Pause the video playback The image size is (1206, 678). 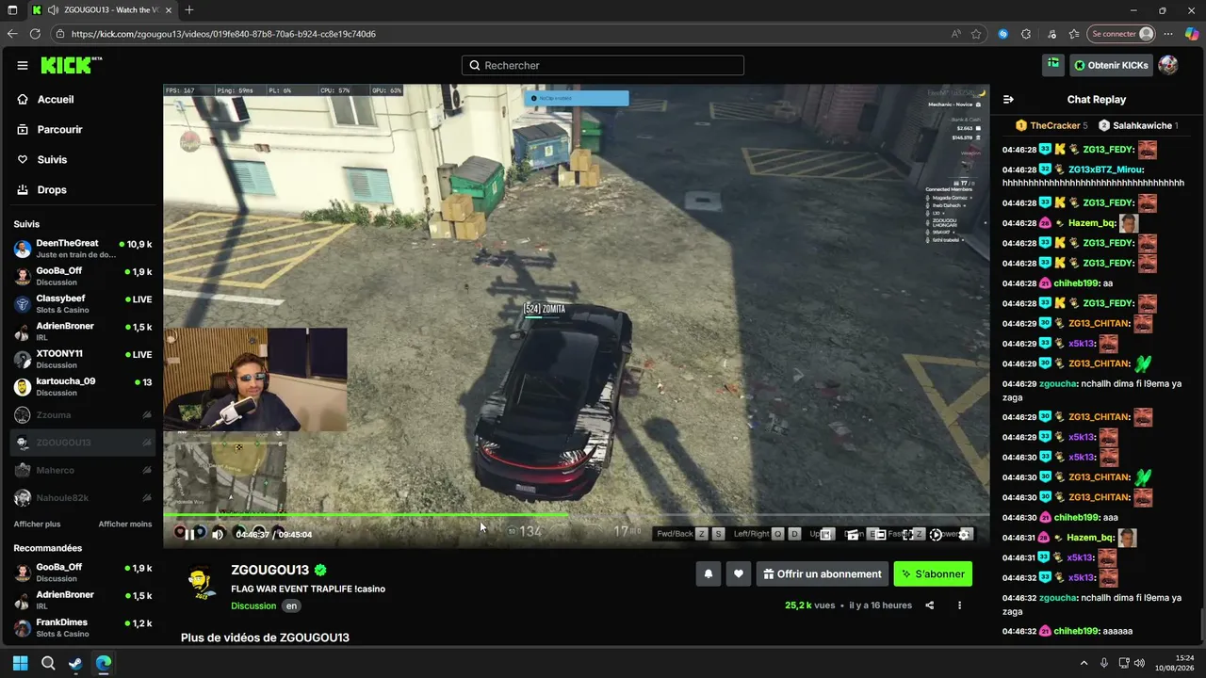(189, 534)
